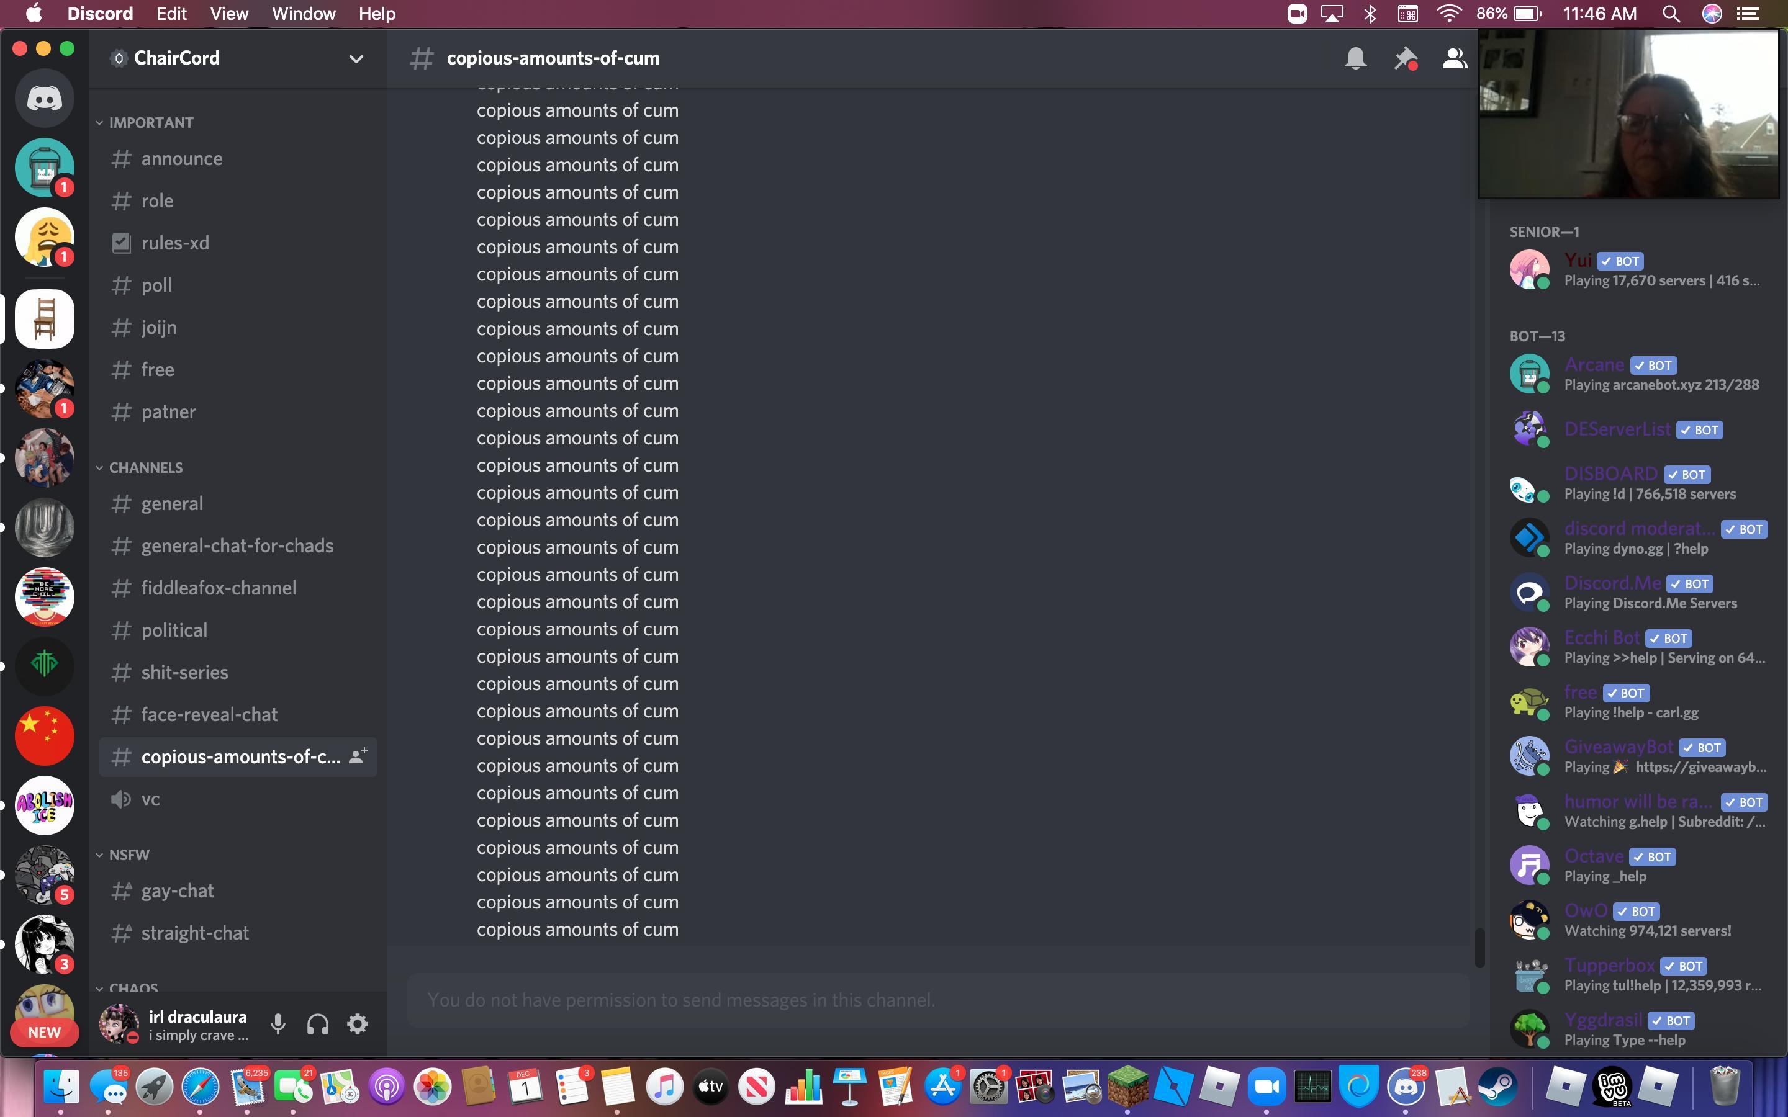Viewport: 1788px width, 1117px height.
Task: Open the Window menu in menu bar
Action: coord(303,14)
